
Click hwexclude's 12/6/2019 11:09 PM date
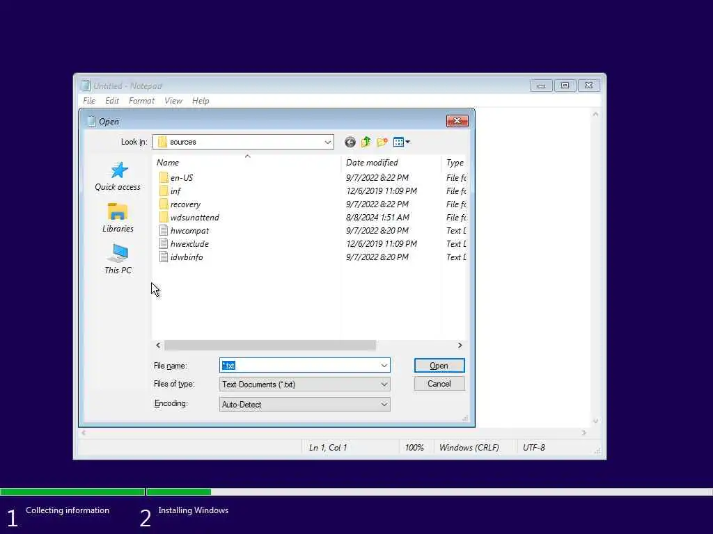click(x=382, y=244)
